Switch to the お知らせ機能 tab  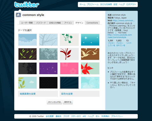(55, 23)
